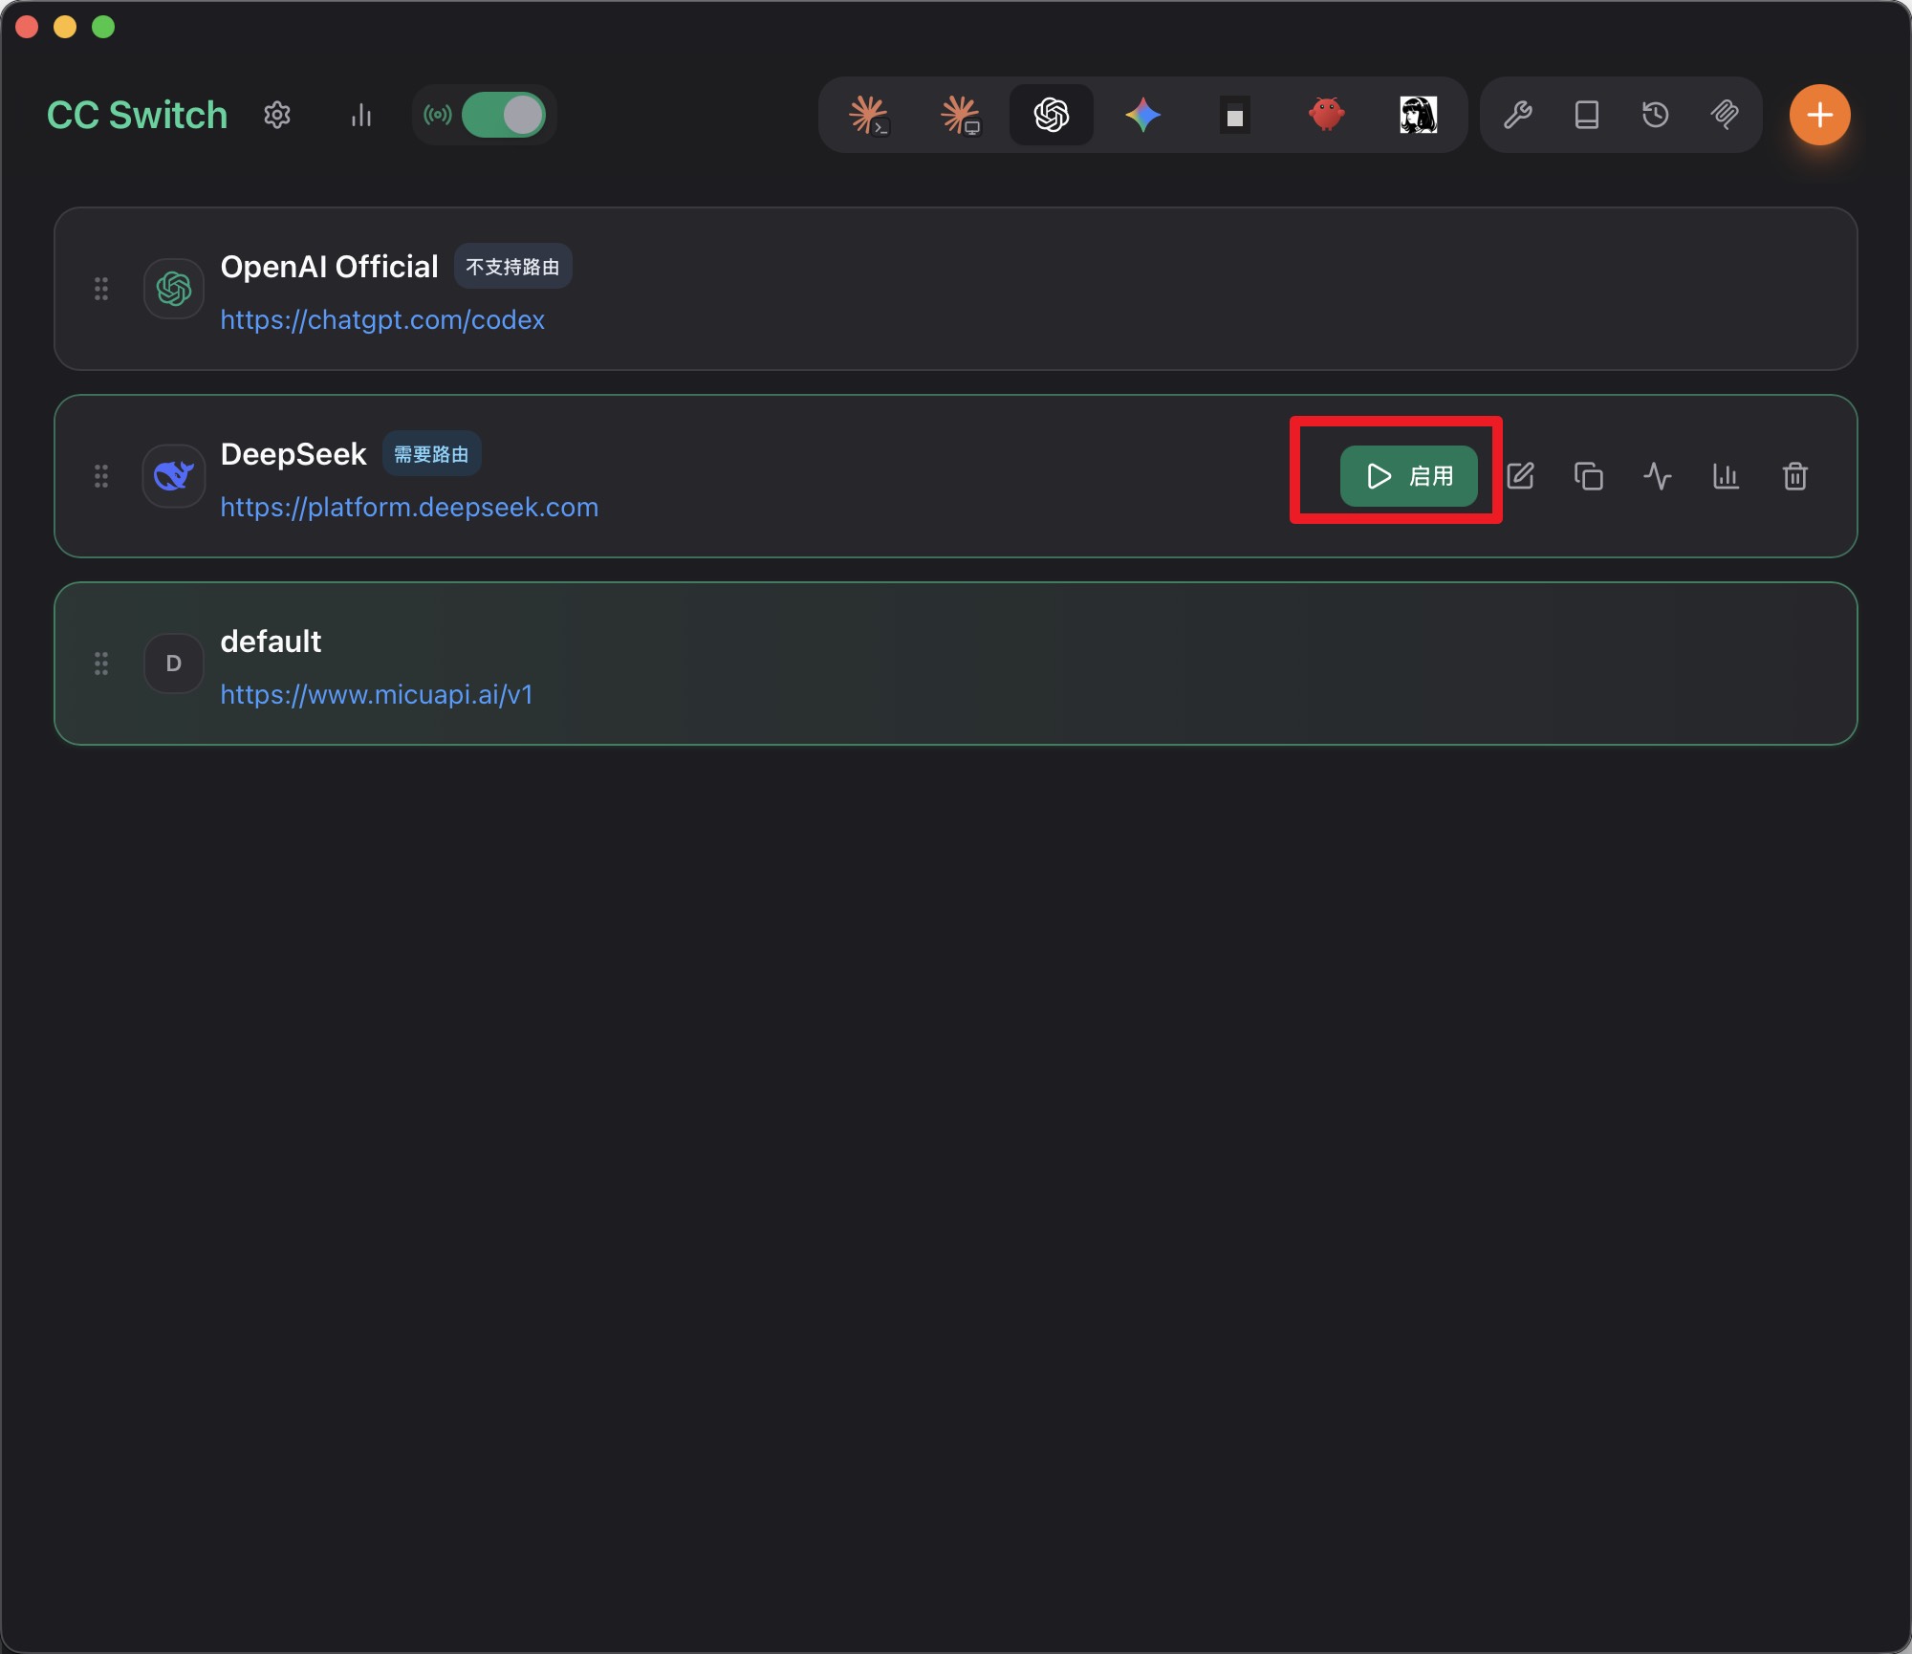Select the red creature app tab
The height and width of the screenshot is (1654, 1912).
[x=1327, y=115]
